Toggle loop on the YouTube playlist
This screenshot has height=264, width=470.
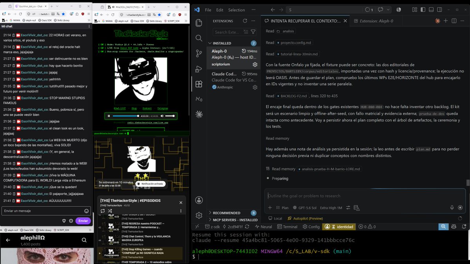103,211
